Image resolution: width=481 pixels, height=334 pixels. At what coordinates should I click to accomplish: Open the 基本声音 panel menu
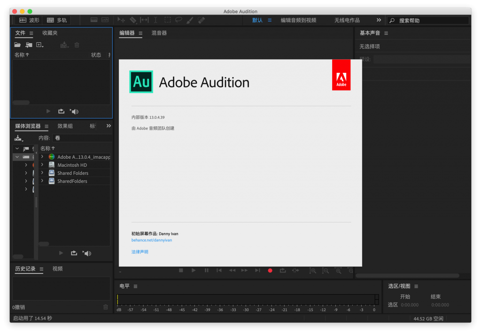pyautogui.click(x=386, y=33)
